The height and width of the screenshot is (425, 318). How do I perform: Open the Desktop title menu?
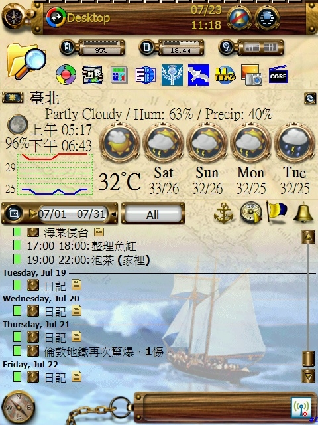88,18
